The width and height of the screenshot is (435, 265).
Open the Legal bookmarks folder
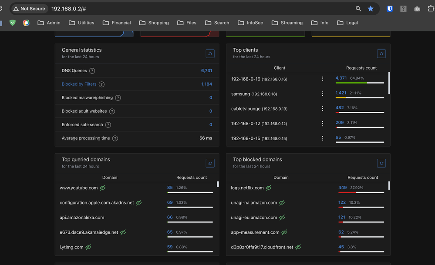pos(347,23)
